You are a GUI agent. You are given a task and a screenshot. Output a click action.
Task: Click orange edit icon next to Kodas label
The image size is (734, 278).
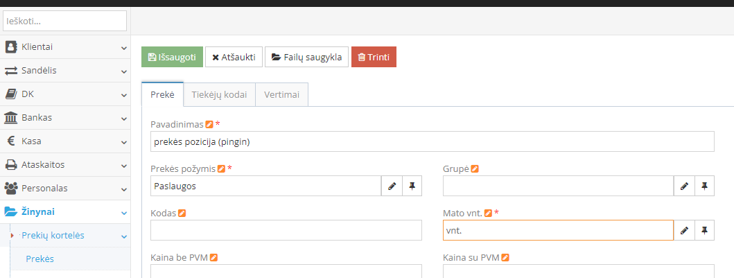click(182, 214)
